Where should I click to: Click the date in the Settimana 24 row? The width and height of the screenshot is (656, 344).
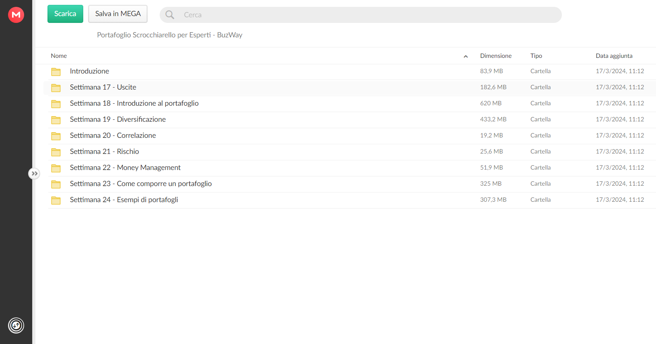pyautogui.click(x=620, y=200)
